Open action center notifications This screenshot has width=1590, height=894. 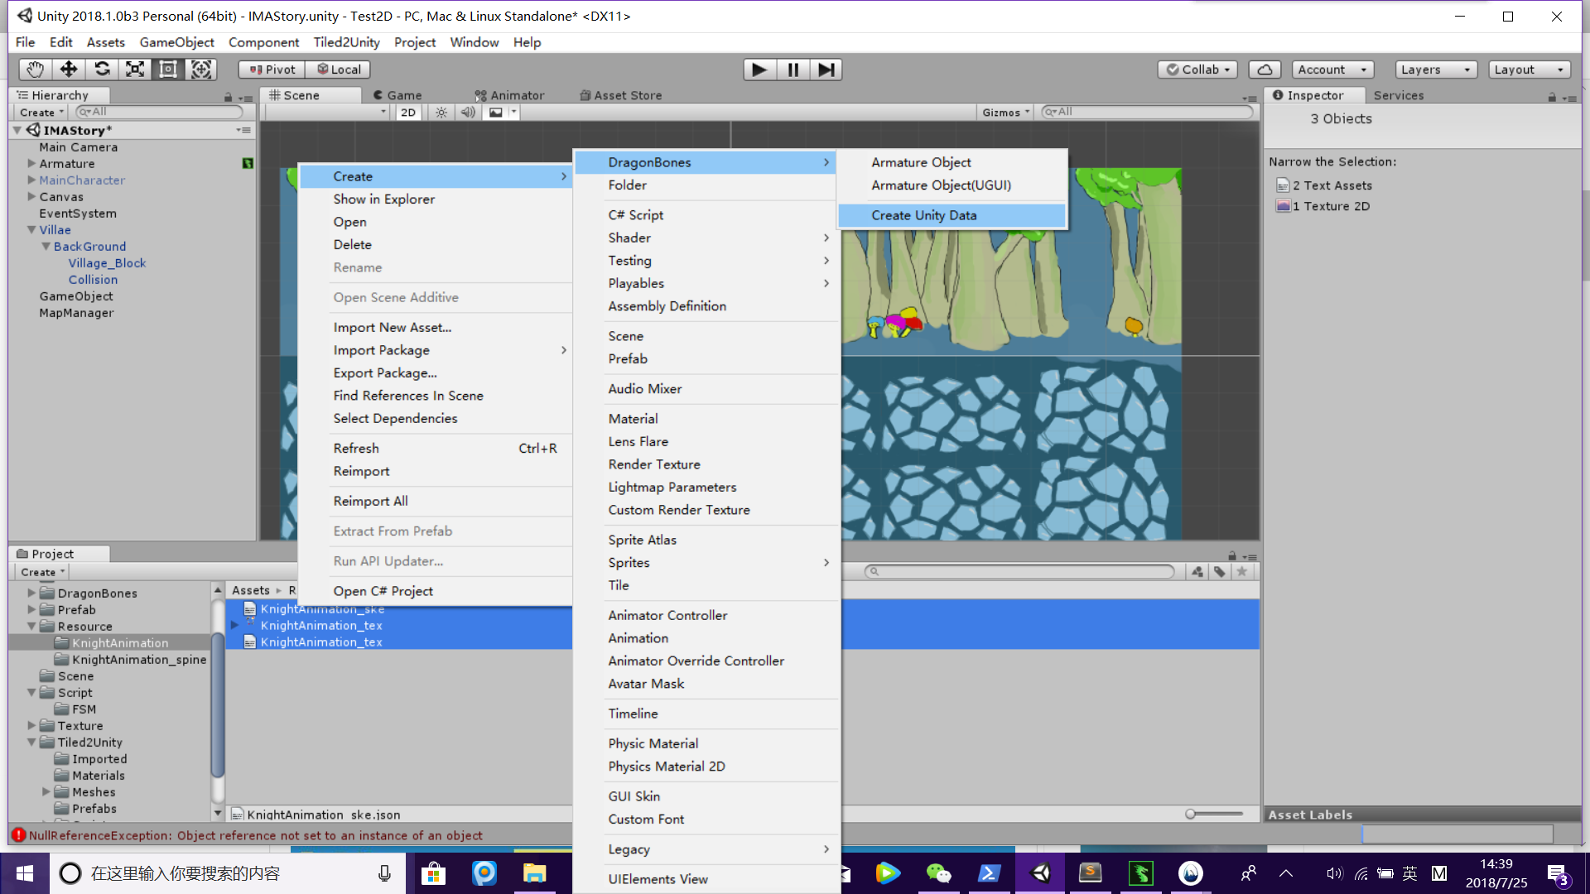(x=1557, y=874)
